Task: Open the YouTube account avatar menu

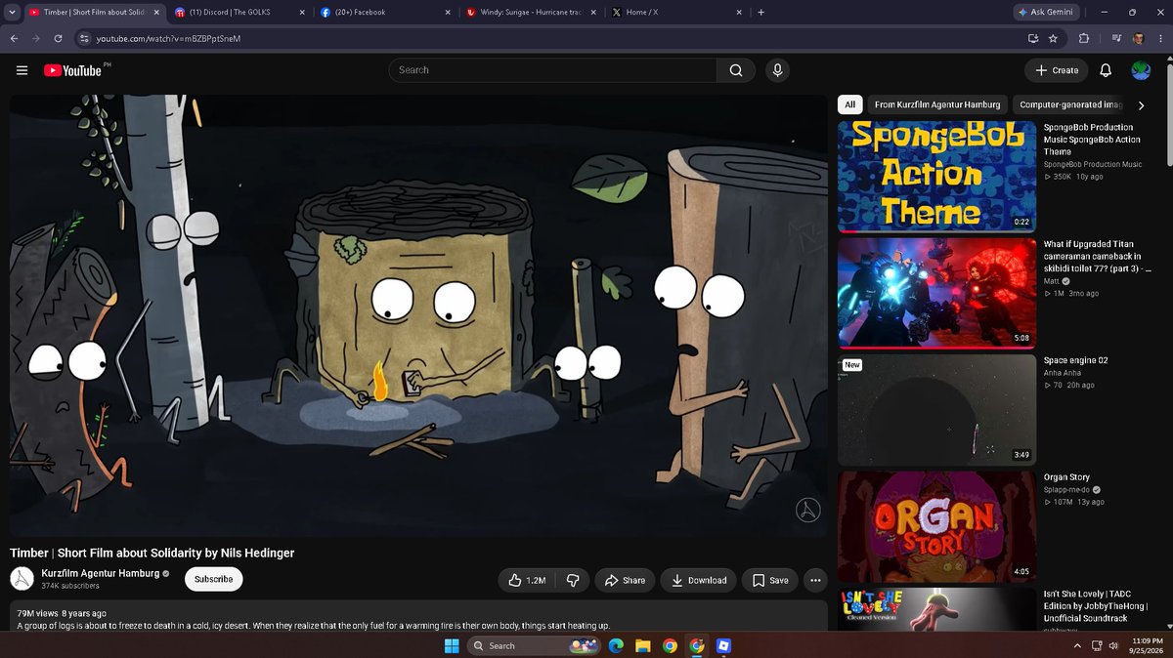Action: click(1141, 70)
